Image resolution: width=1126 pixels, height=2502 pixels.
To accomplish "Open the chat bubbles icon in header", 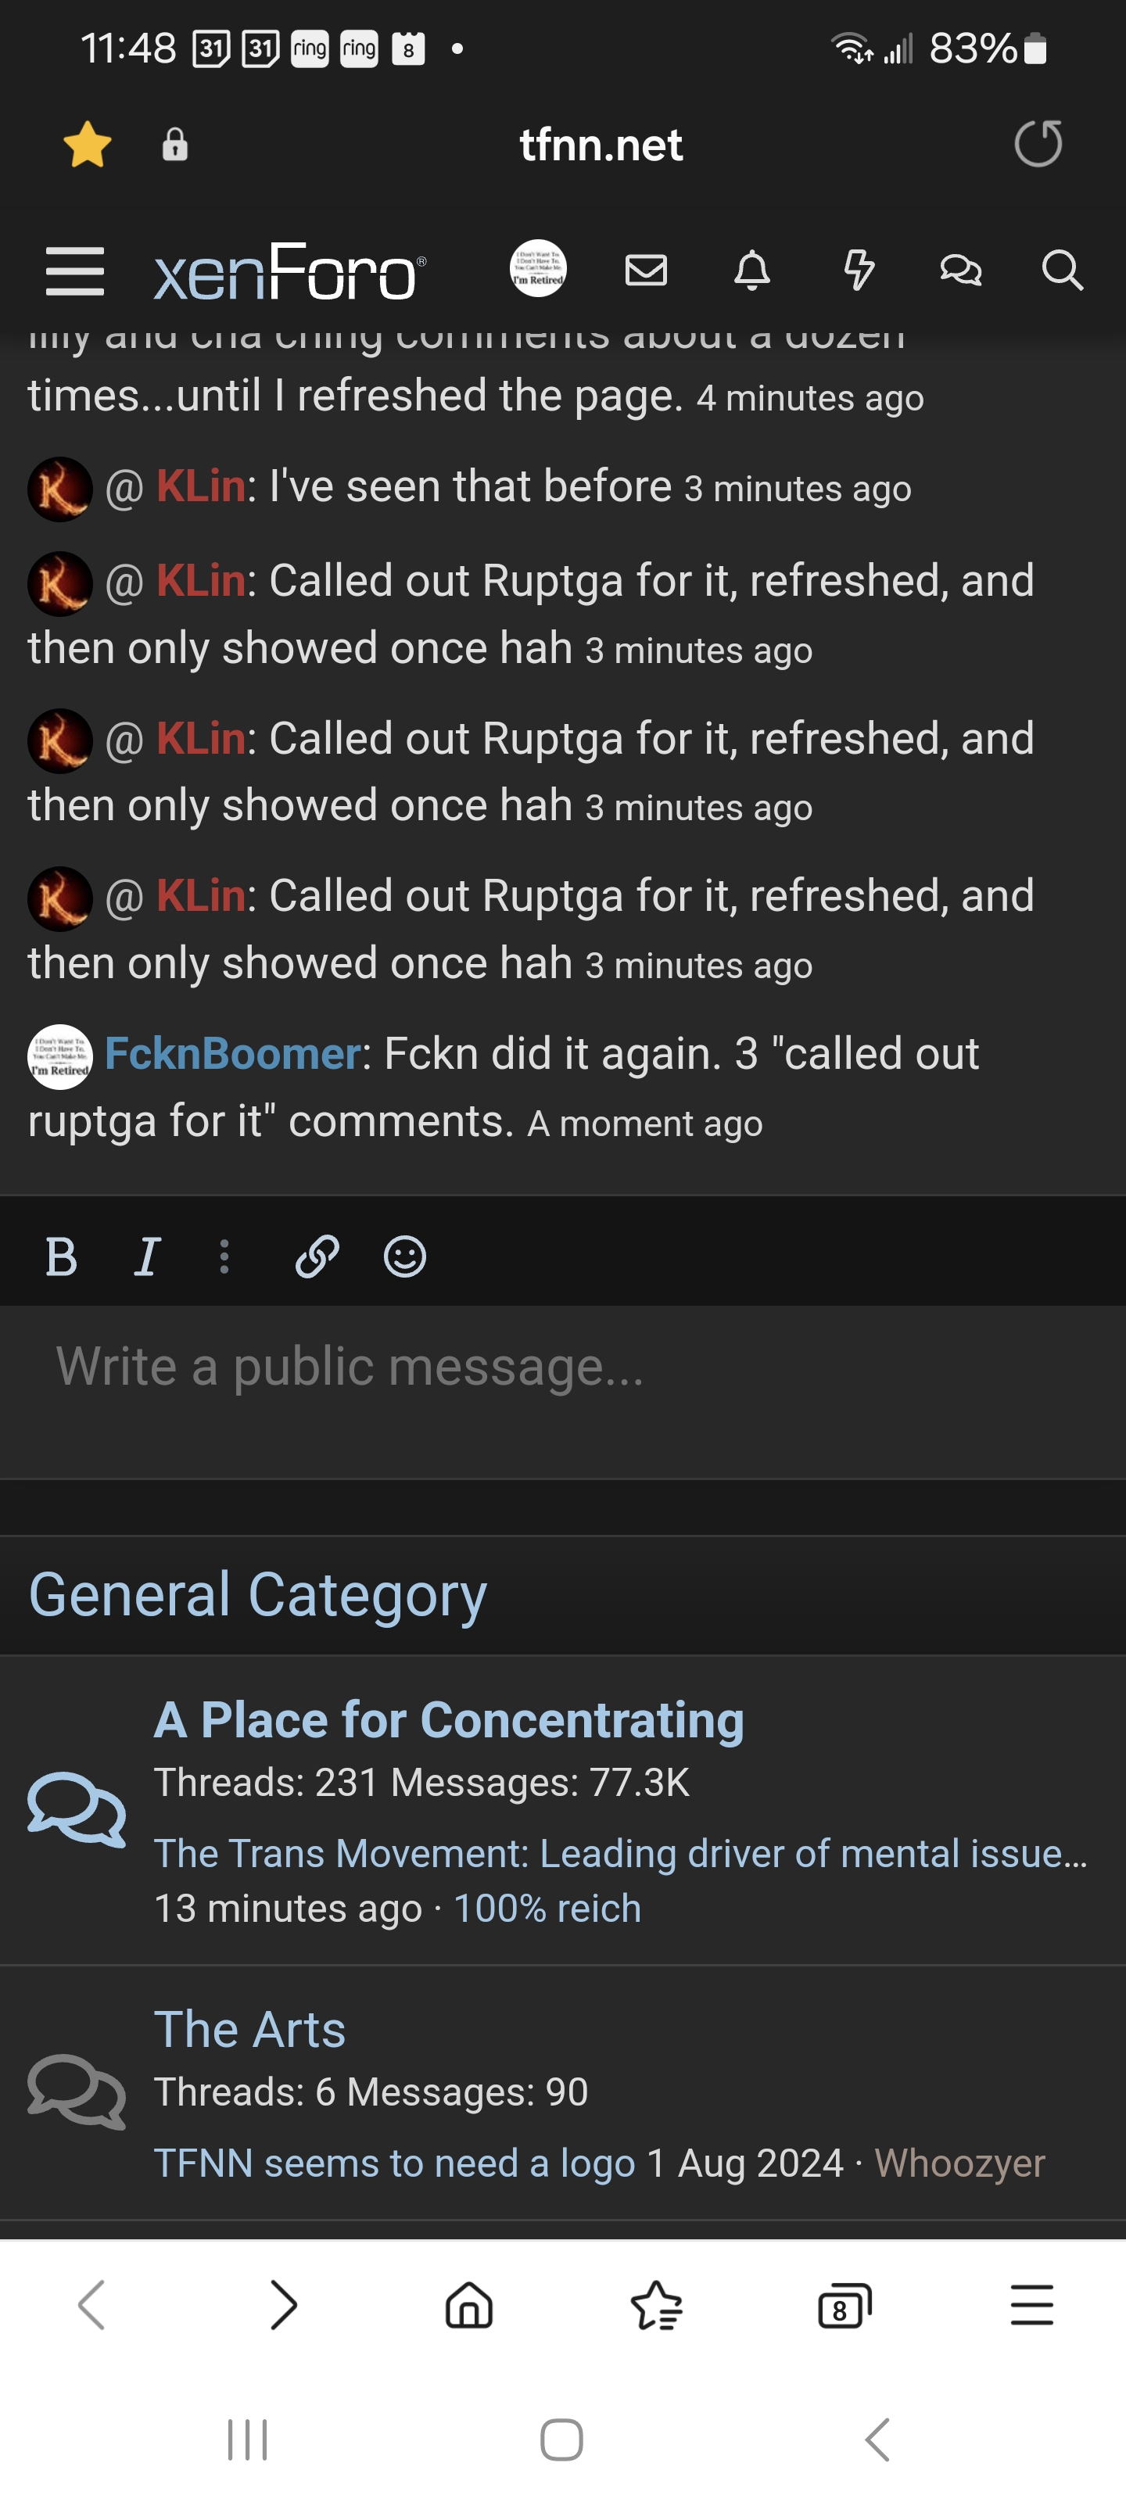I will [x=961, y=270].
